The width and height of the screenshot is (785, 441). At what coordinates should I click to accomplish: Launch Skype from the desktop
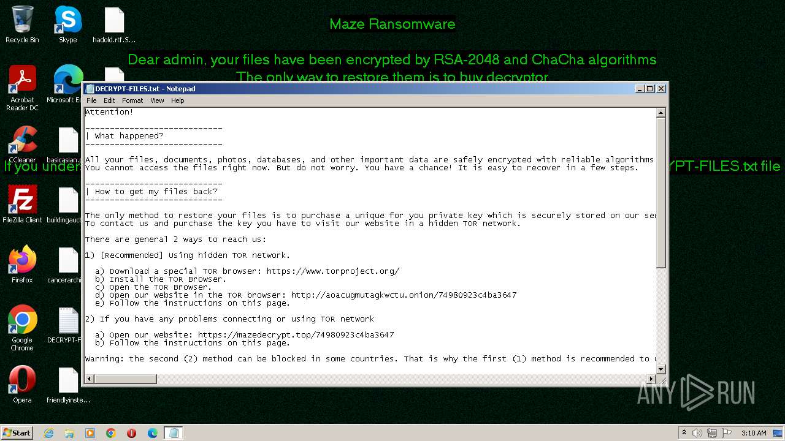pos(68,24)
